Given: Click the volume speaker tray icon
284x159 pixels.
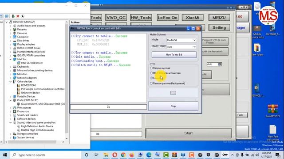Looking at the screenshot, I should pyautogui.click(x=257, y=155).
